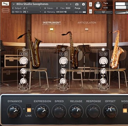Click the pan icon in the left sax panel
Viewport: 128px width, 126px height.
(x=24, y=76)
